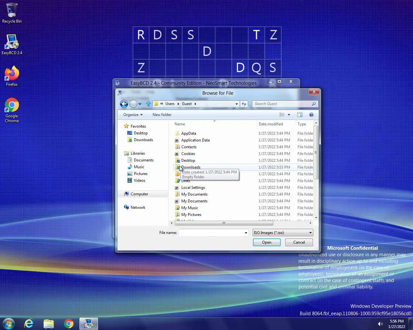Viewport: 413px width, 330px height.
Task: Click Guest in the breadcrumb path
Action: 187,104
